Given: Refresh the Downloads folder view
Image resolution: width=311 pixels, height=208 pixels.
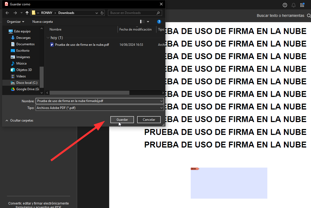Looking at the screenshot, I should click(x=102, y=13).
